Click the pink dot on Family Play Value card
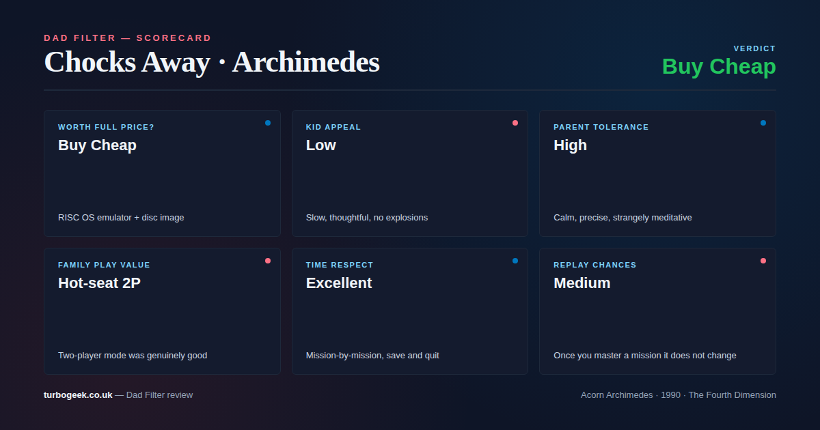This screenshot has width=820, height=430. pos(268,261)
